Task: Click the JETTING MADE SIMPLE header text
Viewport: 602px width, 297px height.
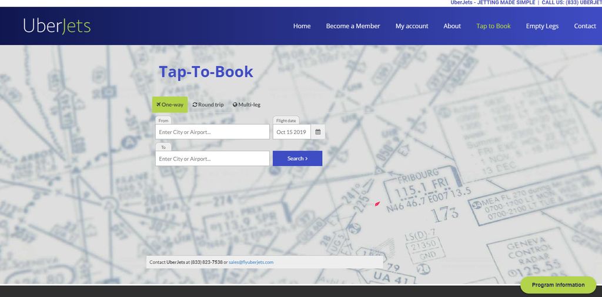Action: (506, 3)
